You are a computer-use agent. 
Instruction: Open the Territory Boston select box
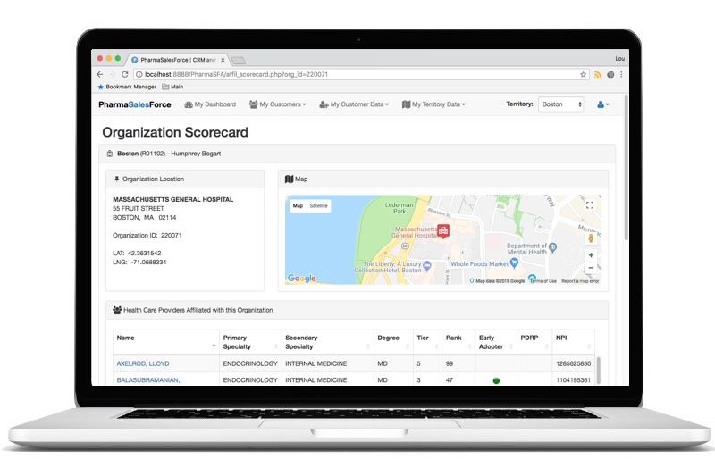point(561,104)
